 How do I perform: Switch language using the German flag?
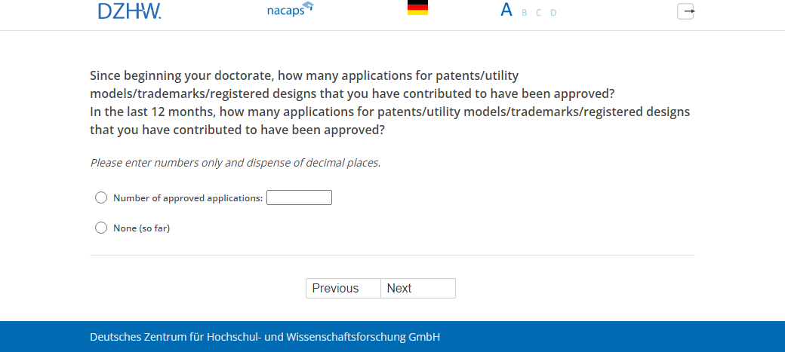tap(417, 8)
